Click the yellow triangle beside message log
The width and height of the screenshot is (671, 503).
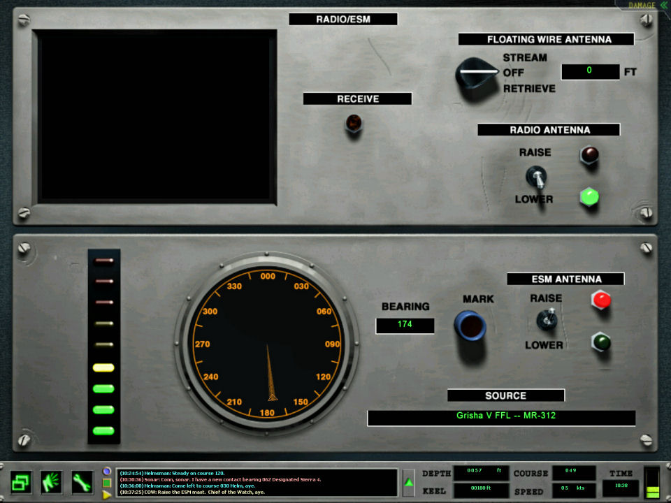[x=107, y=495]
